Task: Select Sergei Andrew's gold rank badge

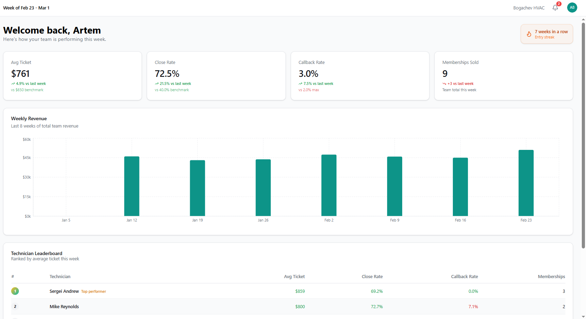Action: coord(15,291)
